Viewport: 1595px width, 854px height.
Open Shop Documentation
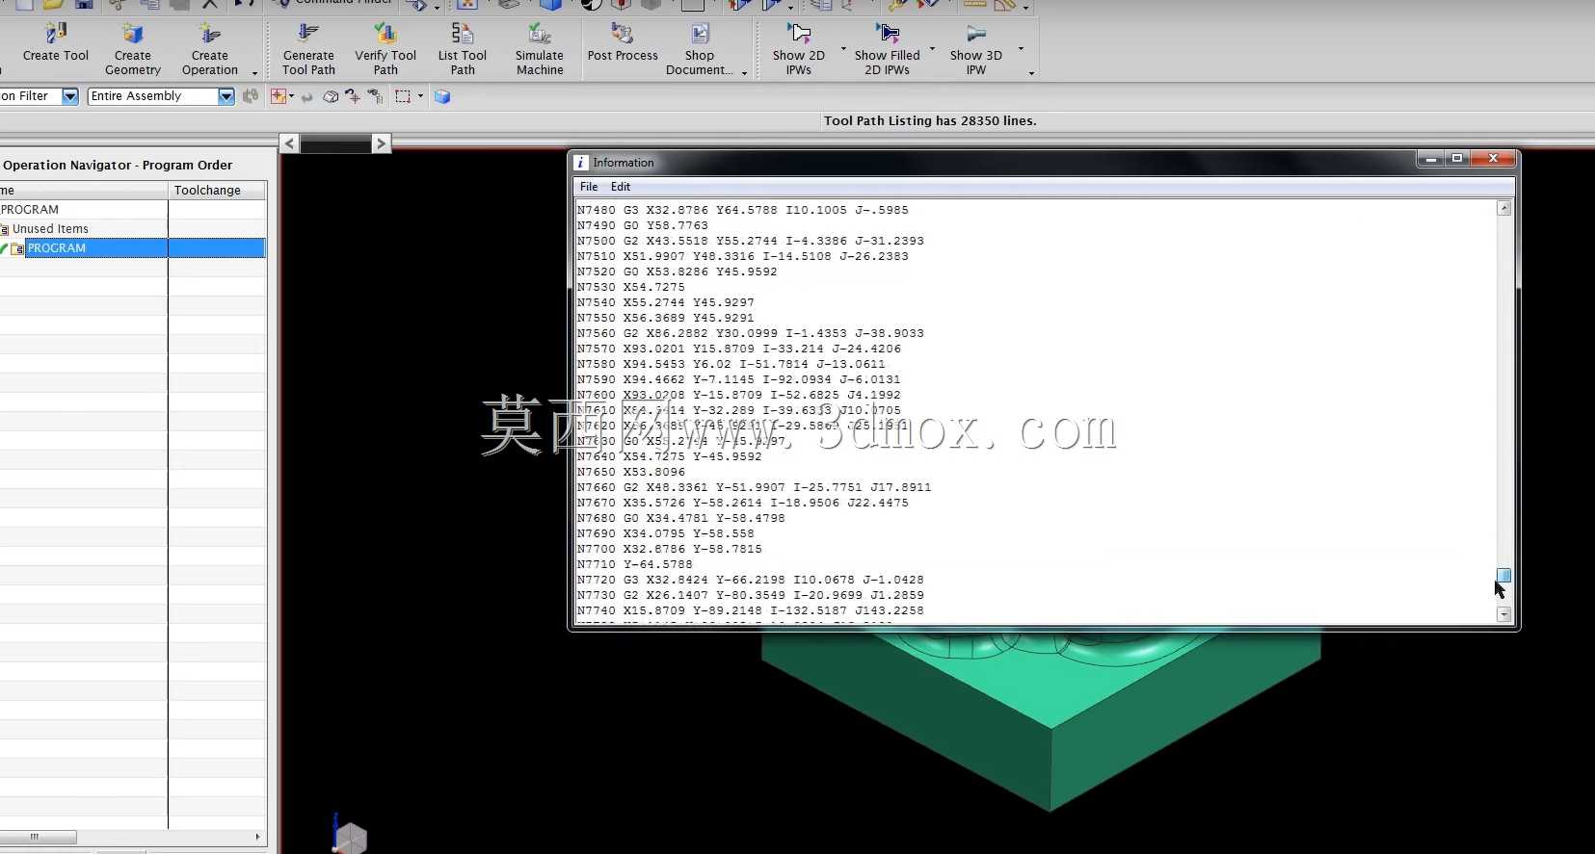click(700, 50)
